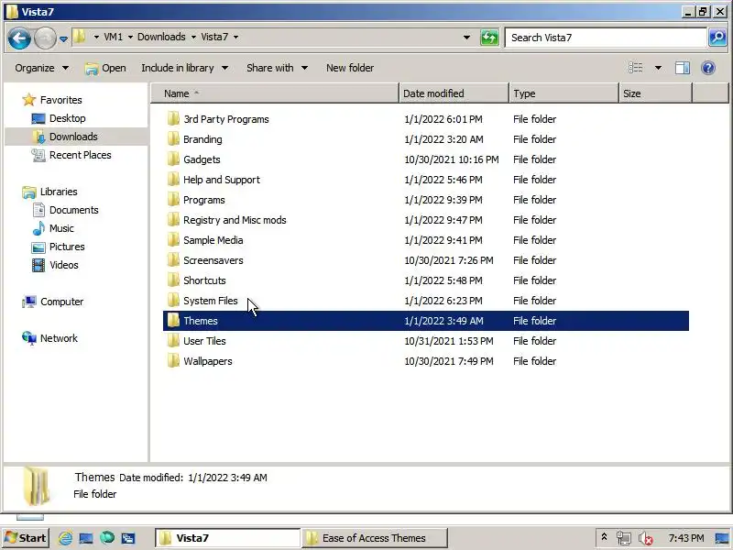Viewport: 733px width, 550px height.
Task: Click the greyed-out Forward arrow button
Action: [45, 38]
